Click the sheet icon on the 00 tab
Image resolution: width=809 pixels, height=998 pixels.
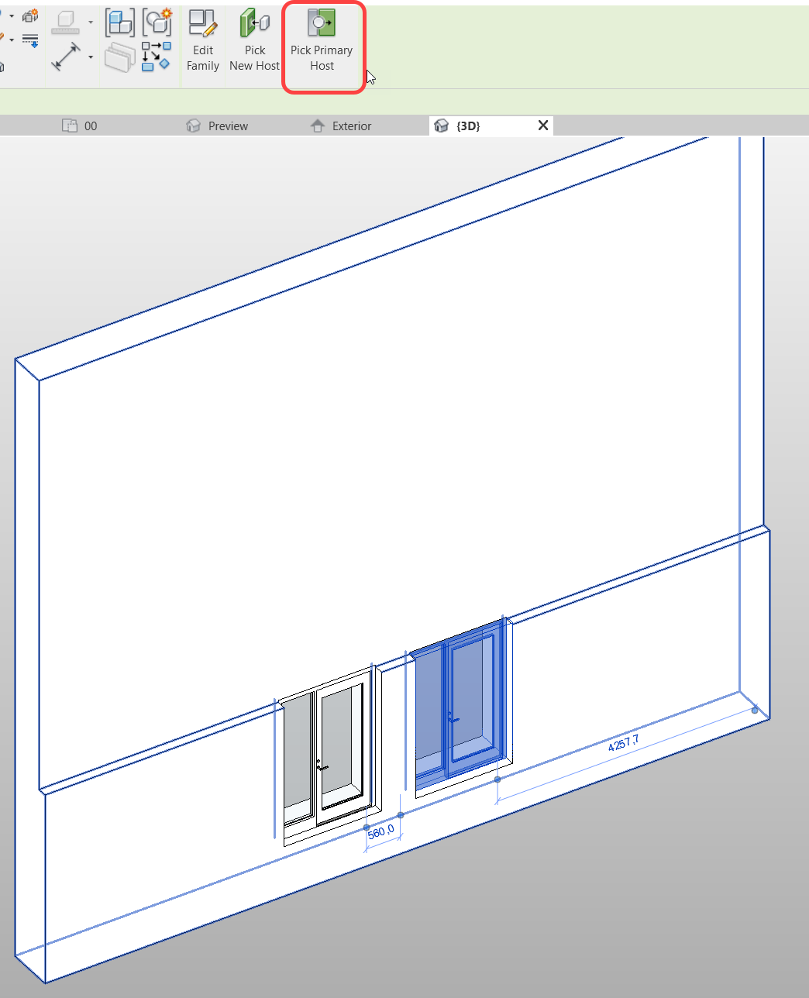tap(70, 125)
